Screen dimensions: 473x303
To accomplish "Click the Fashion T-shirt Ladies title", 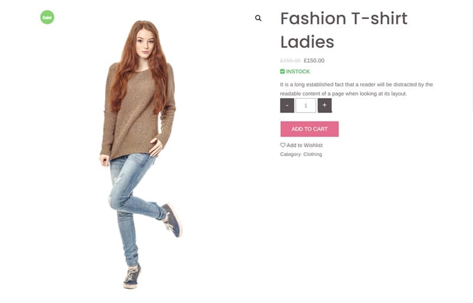I will [x=344, y=30].
